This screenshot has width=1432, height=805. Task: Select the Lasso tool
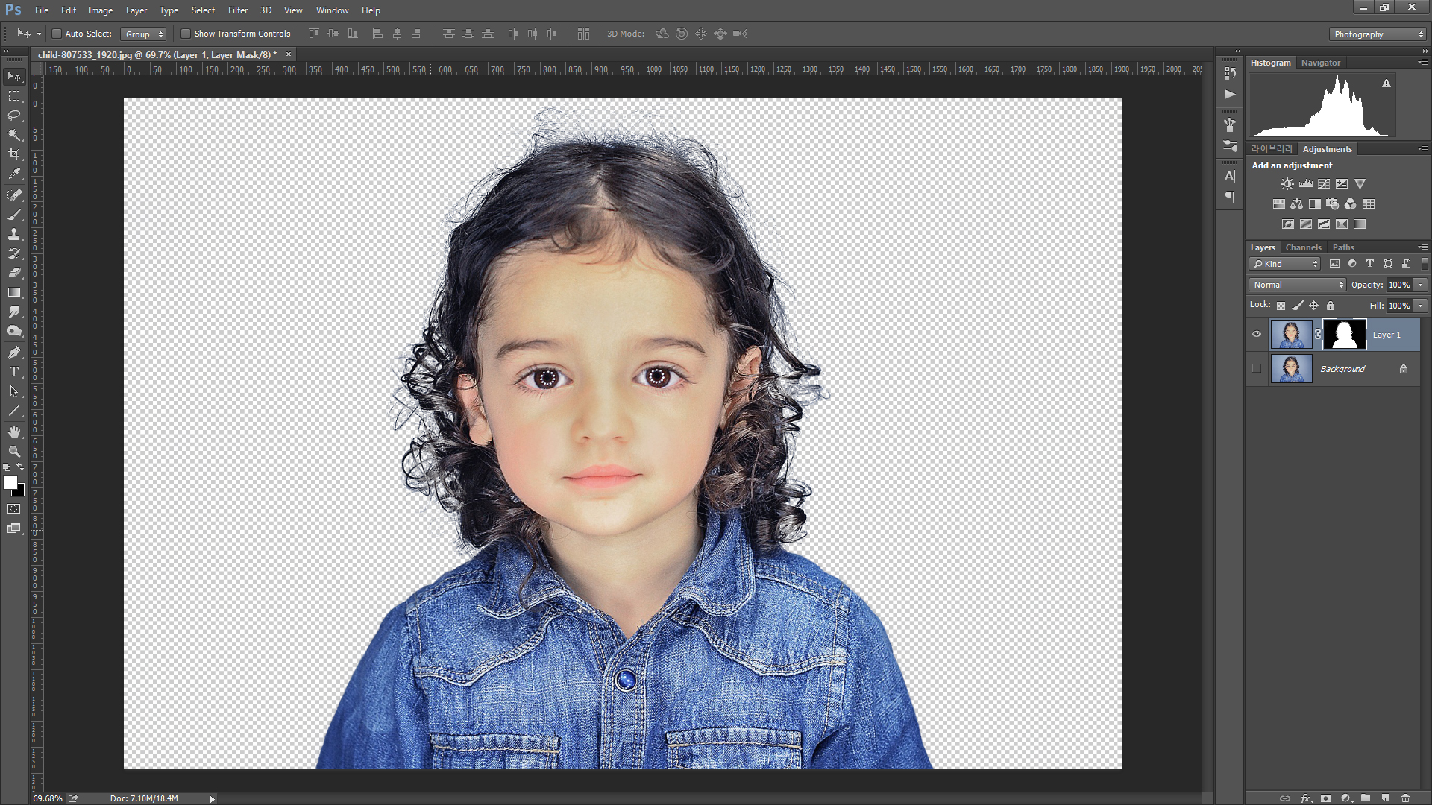click(14, 116)
